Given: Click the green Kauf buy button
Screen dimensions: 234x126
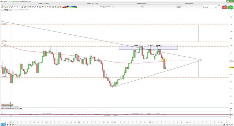Looking at the screenshot, I should click(x=231, y=7).
